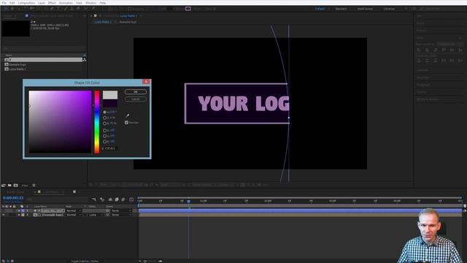Switch to Example logo viewer tab
This screenshot has height=263, width=467.
[x=128, y=22]
